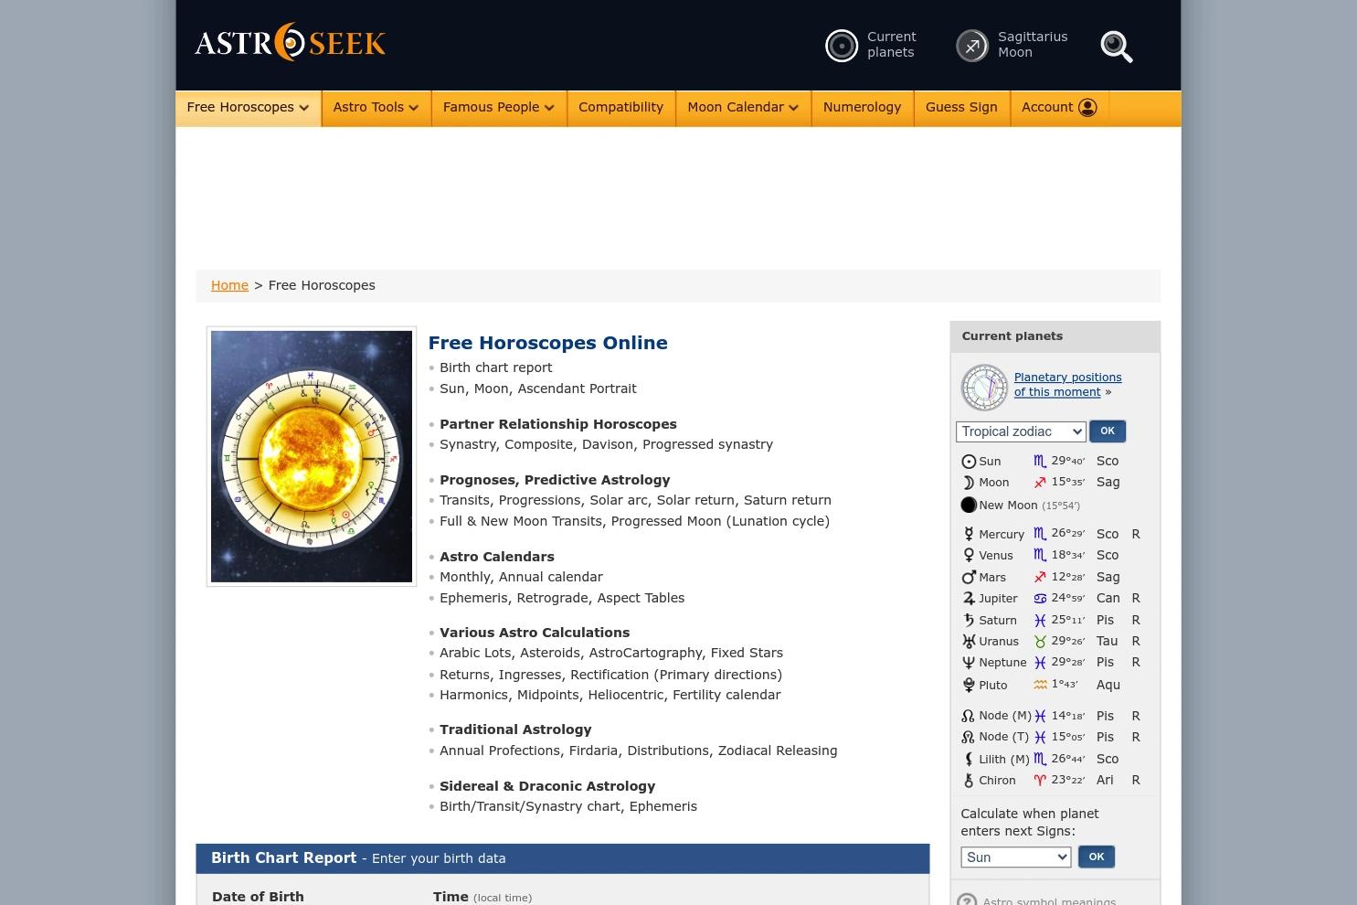Click 'Partner Relationship Horoscopes' heading
This screenshot has width=1357, height=905.
558,424
